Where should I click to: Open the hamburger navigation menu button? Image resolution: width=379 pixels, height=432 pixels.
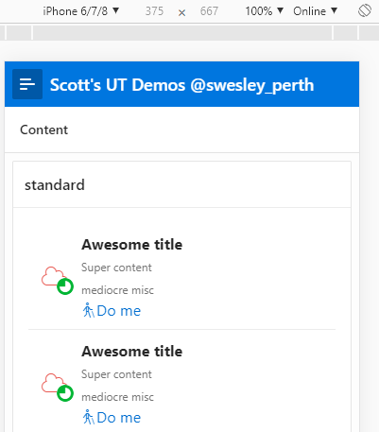[x=27, y=84]
